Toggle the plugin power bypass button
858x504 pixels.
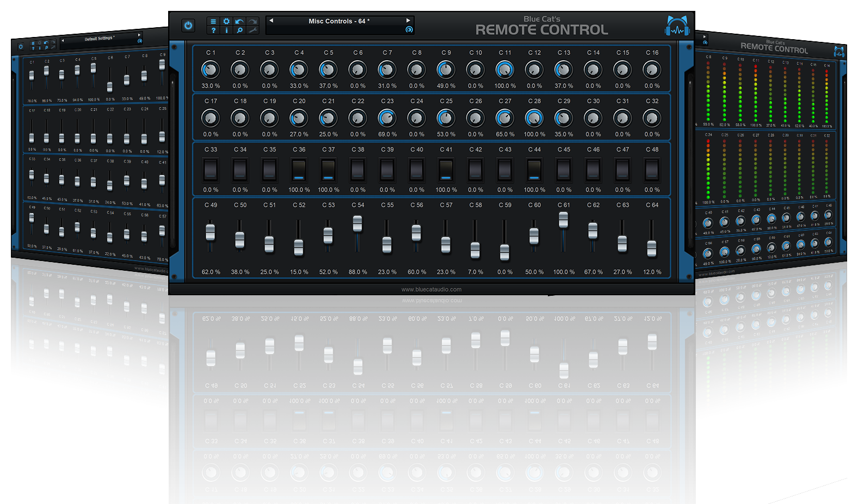tap(188, 26)
